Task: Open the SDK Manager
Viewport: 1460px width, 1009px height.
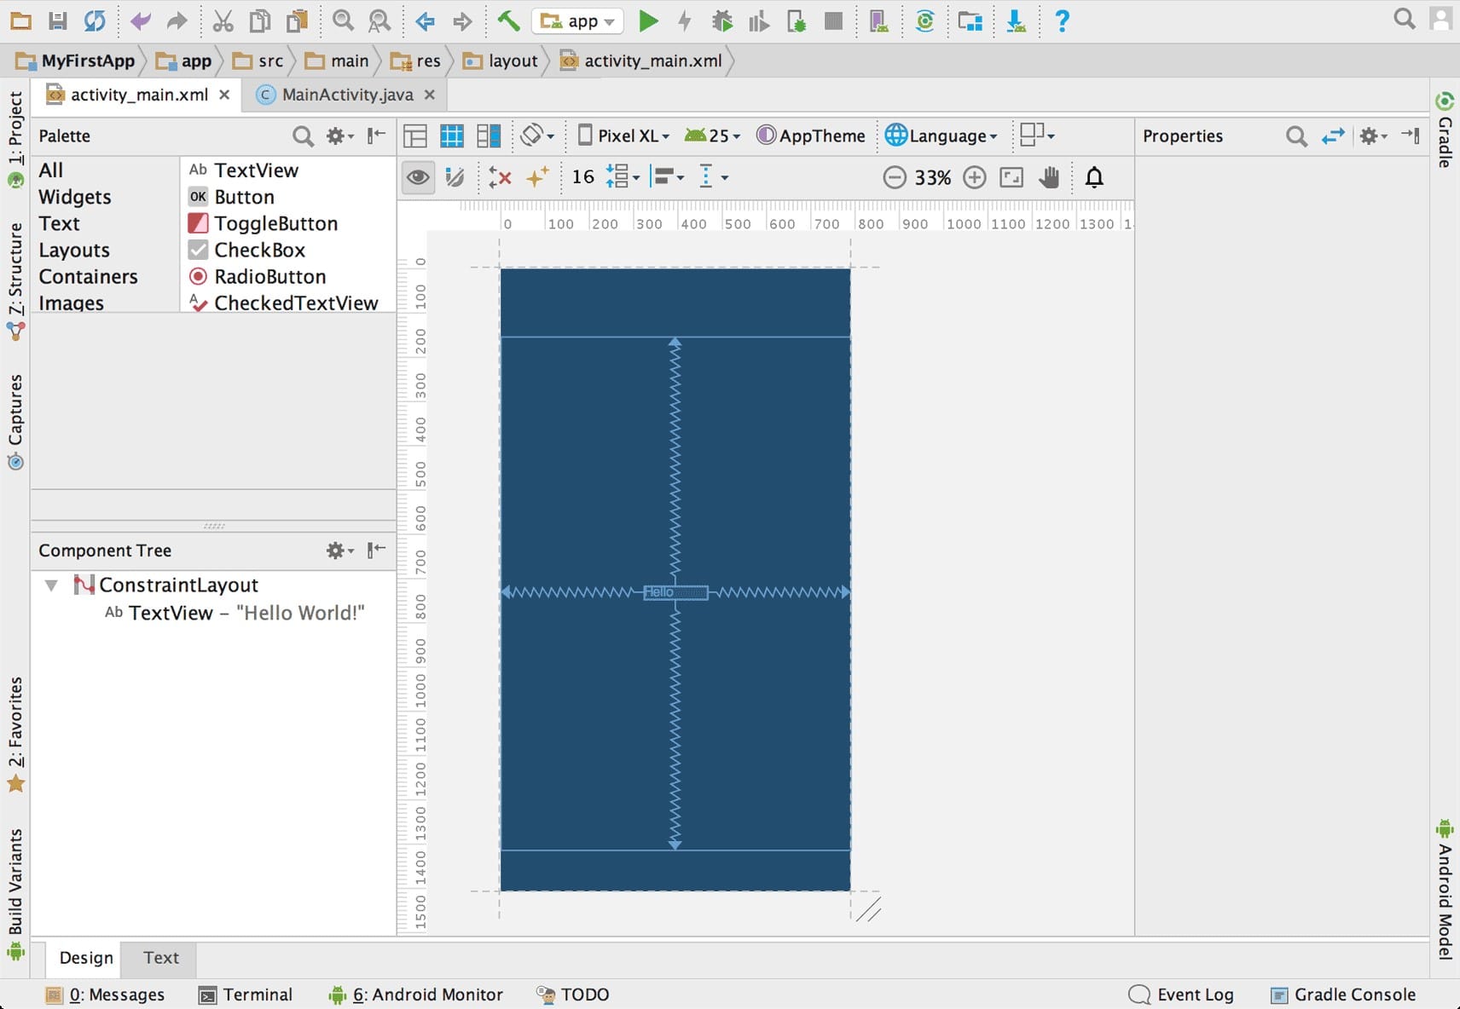Action: click(970, 20)
